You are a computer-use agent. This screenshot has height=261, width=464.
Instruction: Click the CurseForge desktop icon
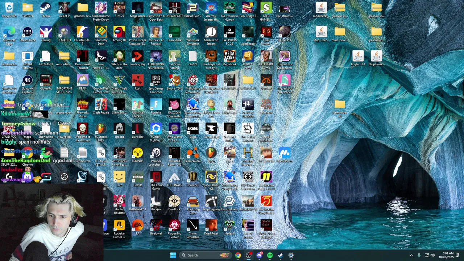click(x=211, y=131)
